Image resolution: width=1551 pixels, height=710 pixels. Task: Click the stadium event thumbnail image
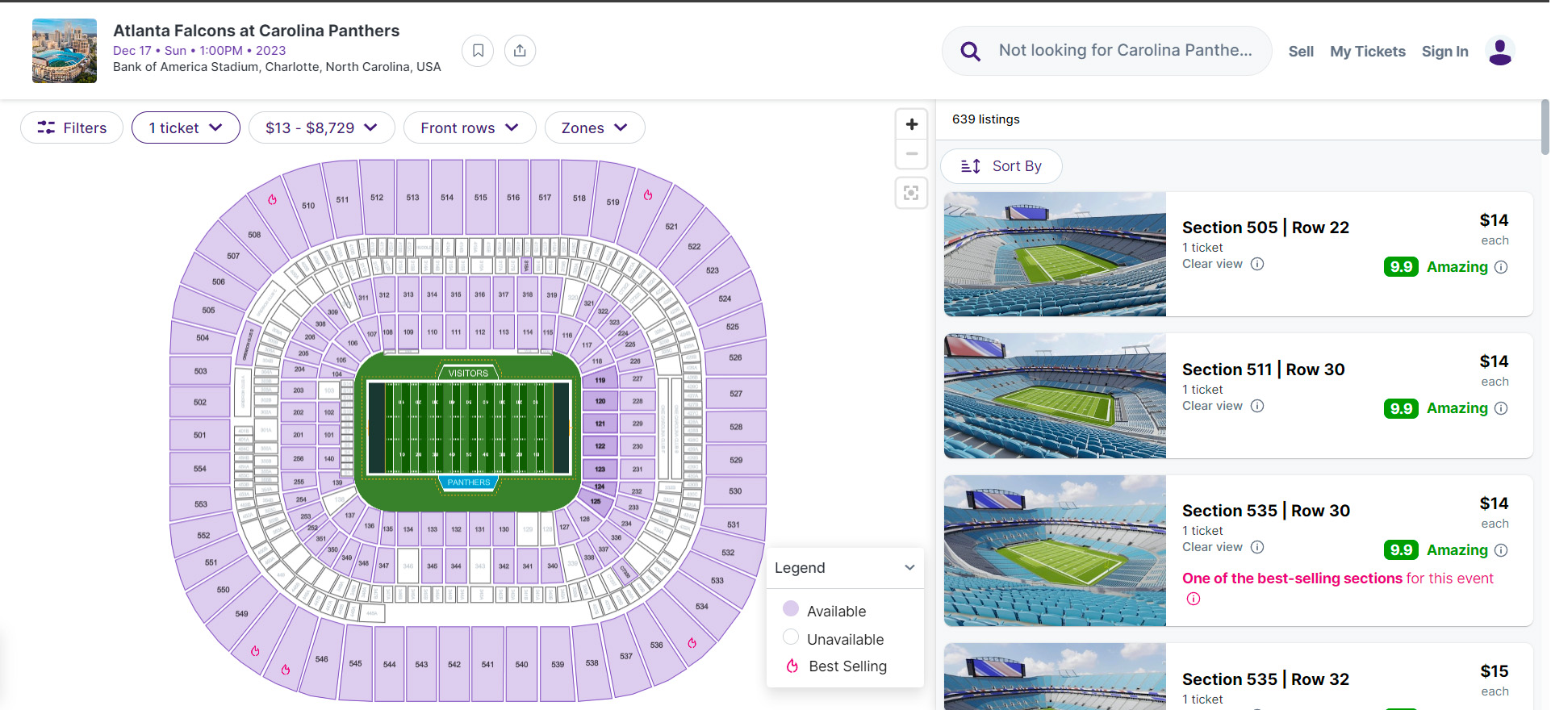tap(65, 51)
